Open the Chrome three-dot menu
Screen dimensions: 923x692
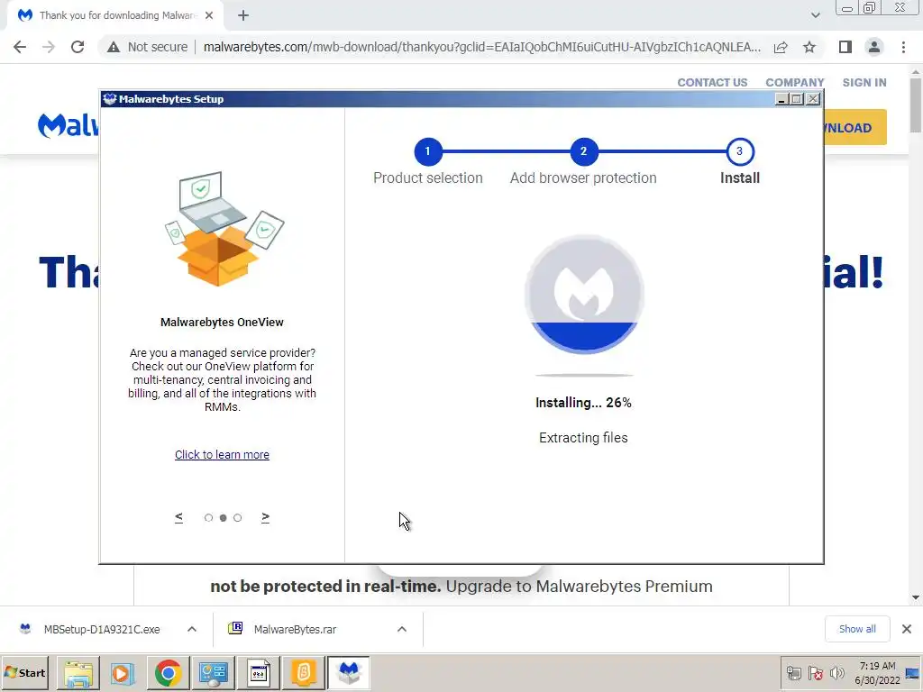coord(903,47)
